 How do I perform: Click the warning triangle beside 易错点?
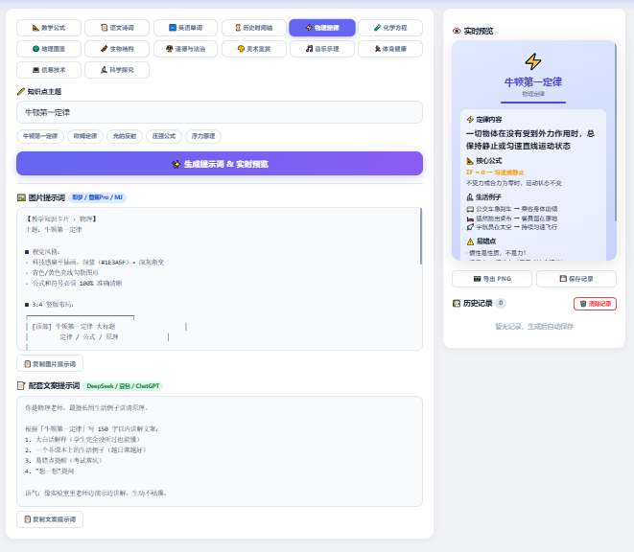(x=470, y=241)
